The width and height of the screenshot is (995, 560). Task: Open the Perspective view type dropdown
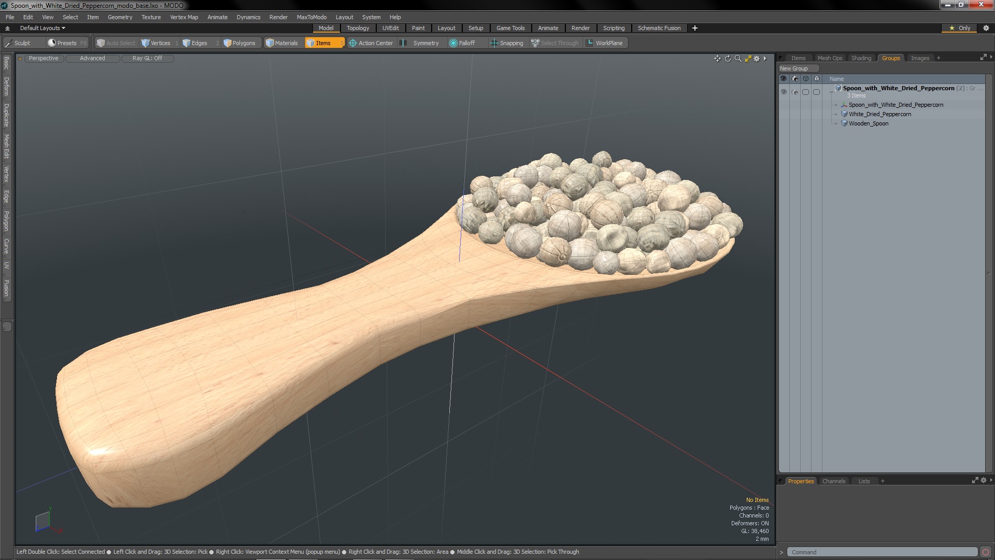pyautogui.click(x=44, y=58)
